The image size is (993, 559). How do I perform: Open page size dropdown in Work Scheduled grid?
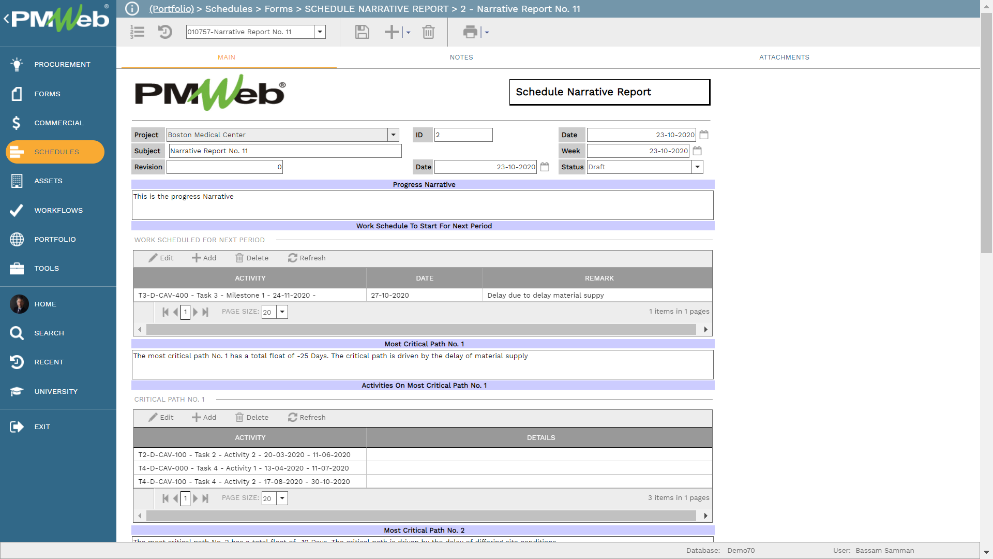[282, 312]
